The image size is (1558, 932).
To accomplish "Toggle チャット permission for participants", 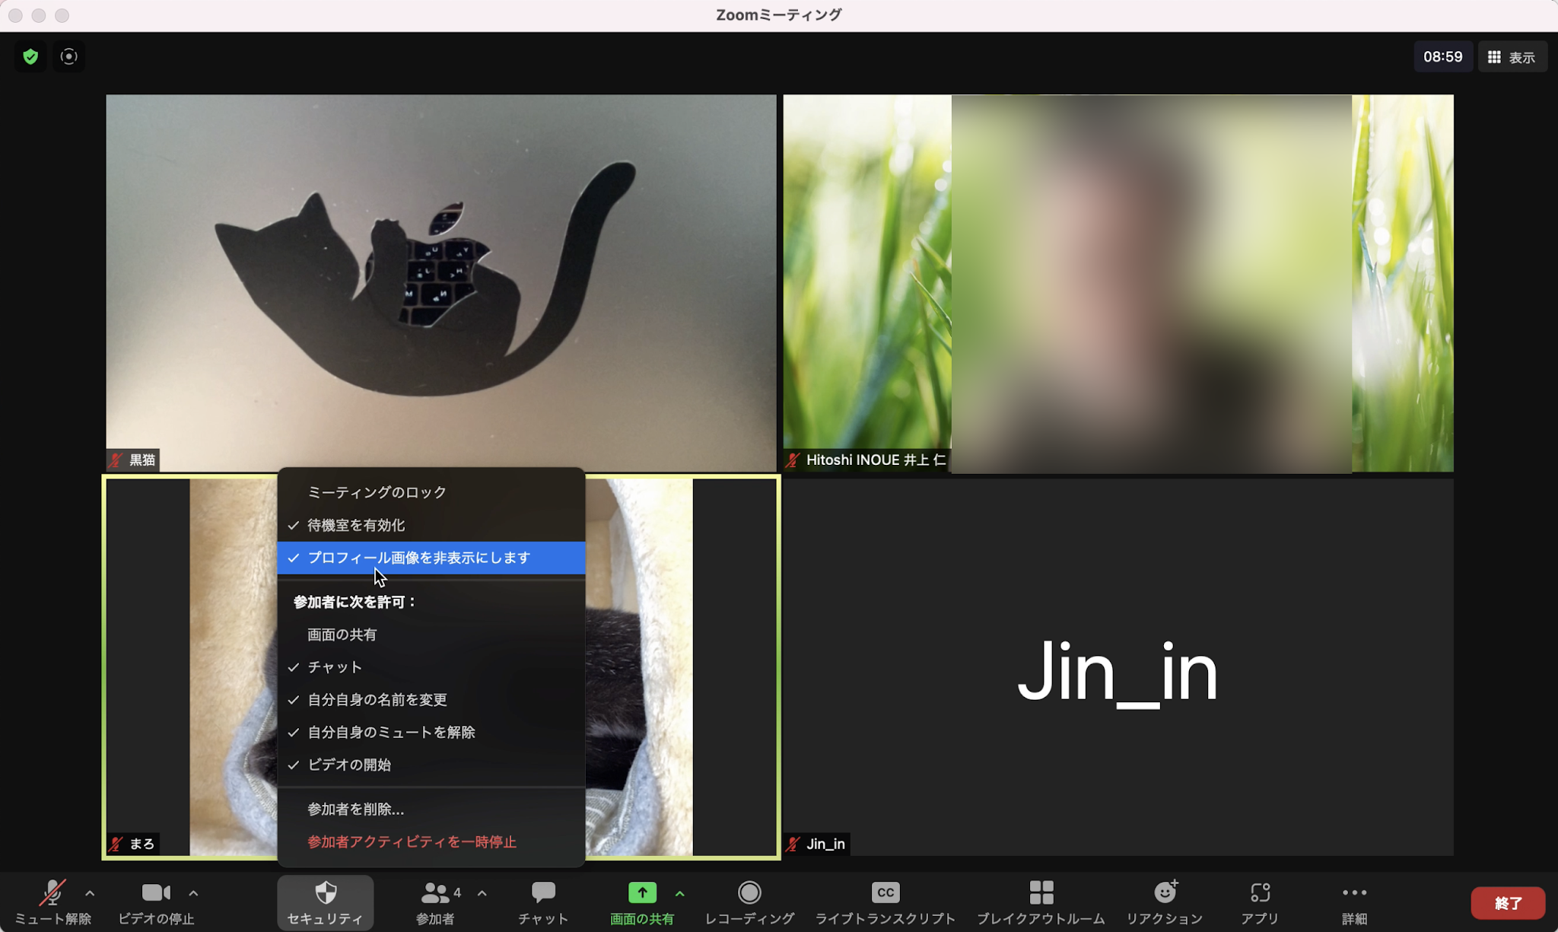I will [x=335, y=667].
